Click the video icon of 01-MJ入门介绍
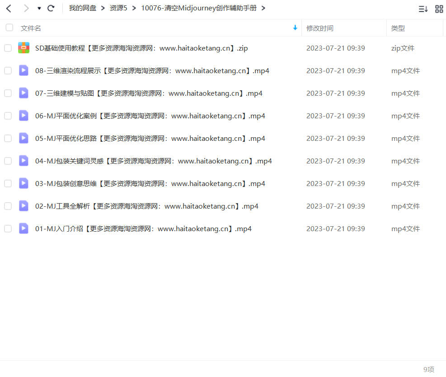 (x=23, y=228)
